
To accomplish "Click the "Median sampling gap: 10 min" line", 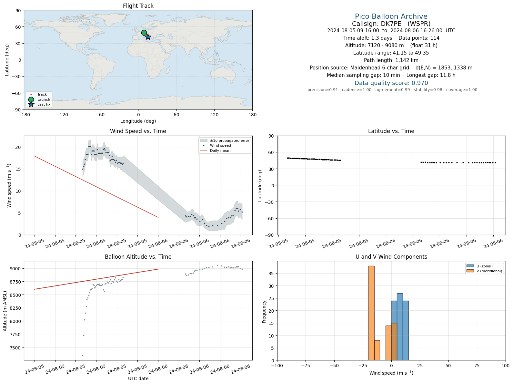I will (x=391, y=75).
